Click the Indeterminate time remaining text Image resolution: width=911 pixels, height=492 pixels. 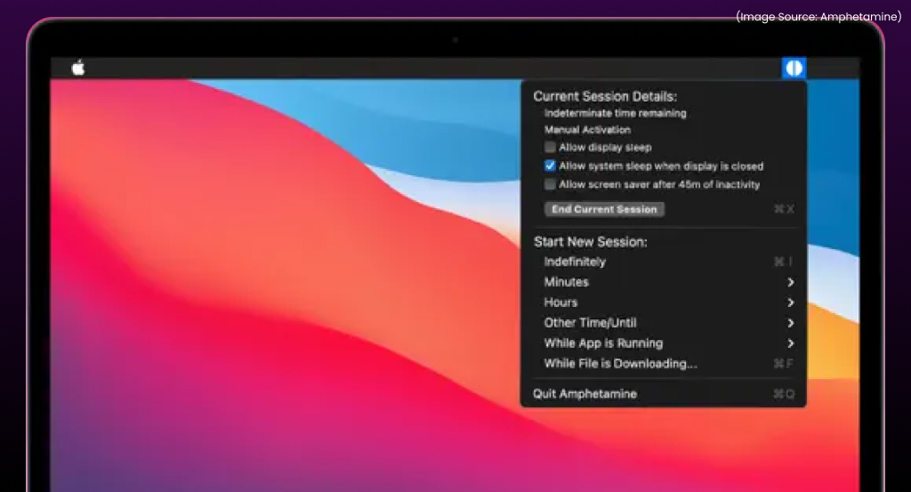point(616,113)
